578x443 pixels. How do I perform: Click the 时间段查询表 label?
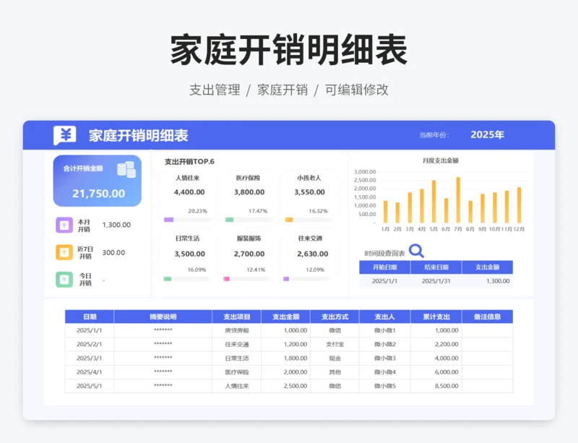[384, 254]
